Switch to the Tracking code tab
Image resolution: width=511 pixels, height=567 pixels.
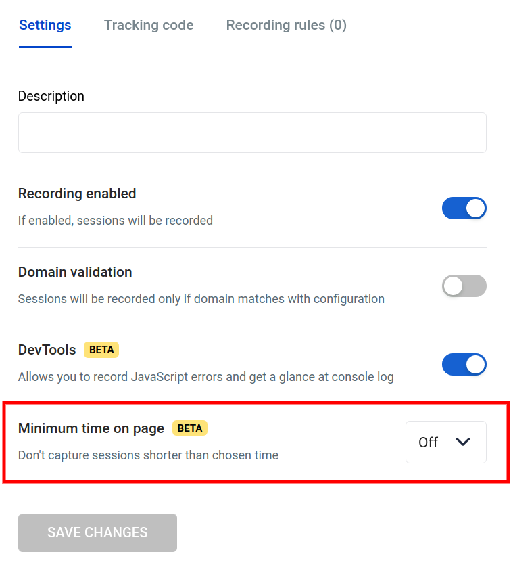tap(149, 26)
